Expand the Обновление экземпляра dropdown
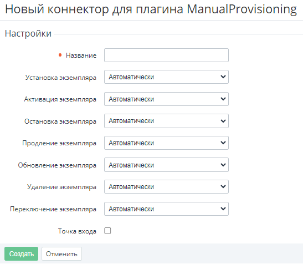 (166, 165)
